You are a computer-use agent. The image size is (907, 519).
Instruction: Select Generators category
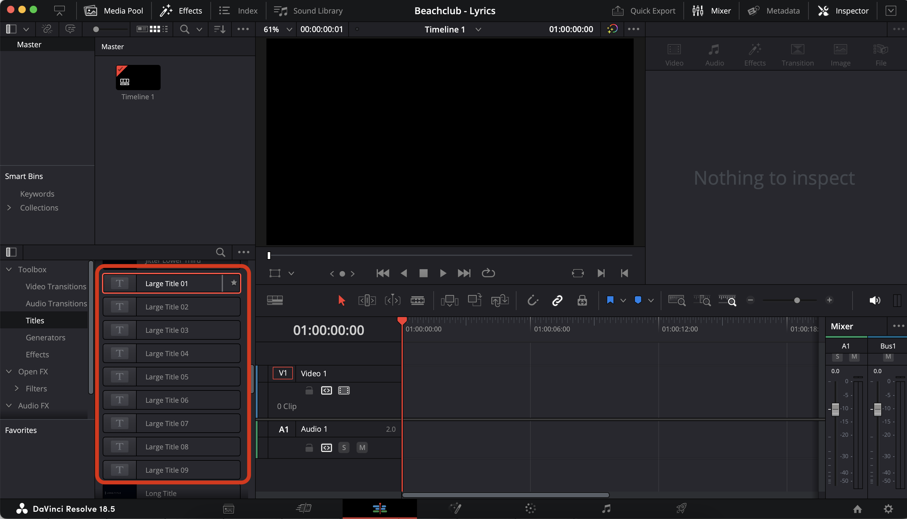[x=46, y=337]
